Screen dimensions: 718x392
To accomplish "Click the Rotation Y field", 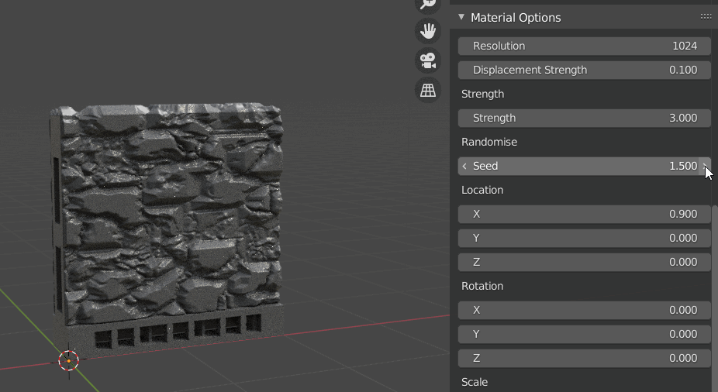I will [585, 335].
